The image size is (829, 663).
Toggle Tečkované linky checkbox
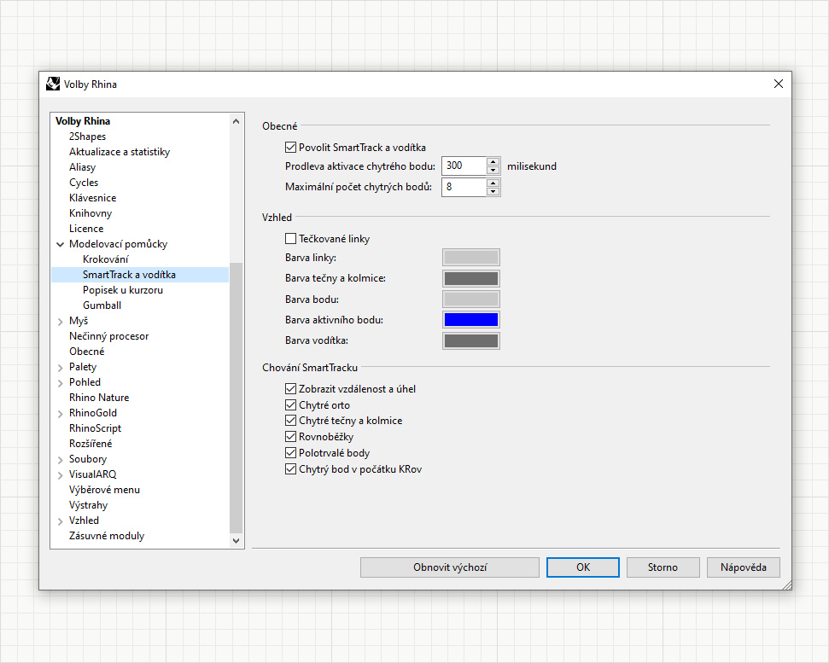click(x=290, y=239)
